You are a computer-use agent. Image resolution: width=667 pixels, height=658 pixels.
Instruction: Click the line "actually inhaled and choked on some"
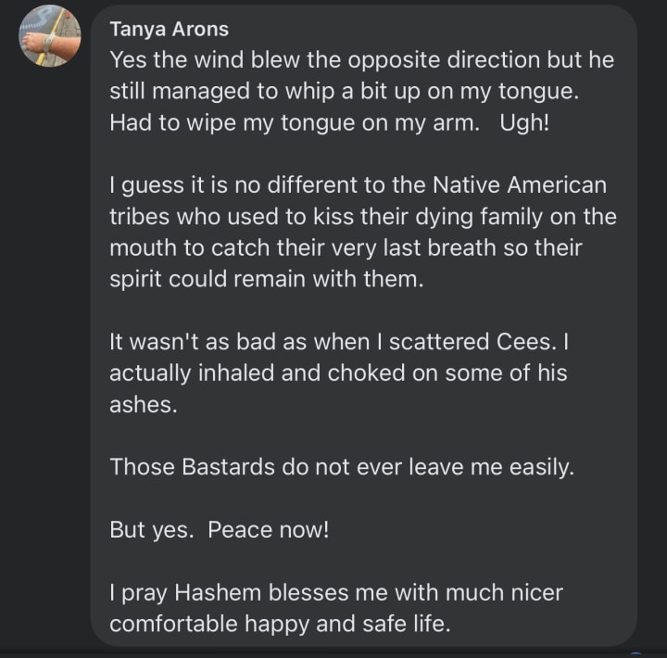tap(338, 373)
